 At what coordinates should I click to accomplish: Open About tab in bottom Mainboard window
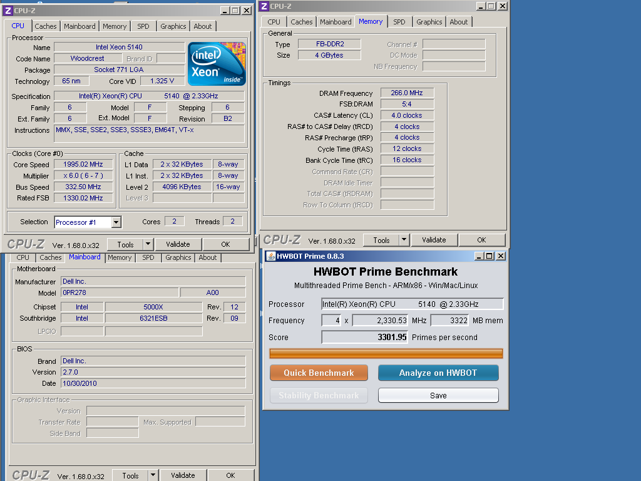208,257
